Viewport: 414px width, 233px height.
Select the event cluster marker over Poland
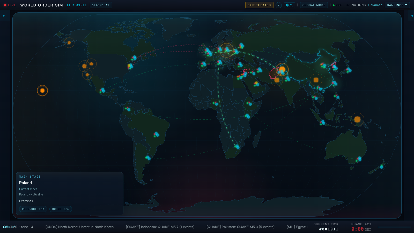pyautogui.click(x=226, y=50)
